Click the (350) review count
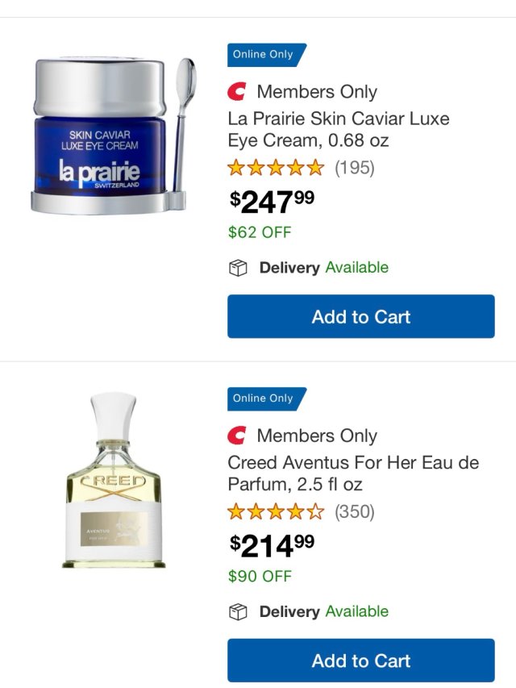Screen dimensions: 516x688 tap(355, 511)
